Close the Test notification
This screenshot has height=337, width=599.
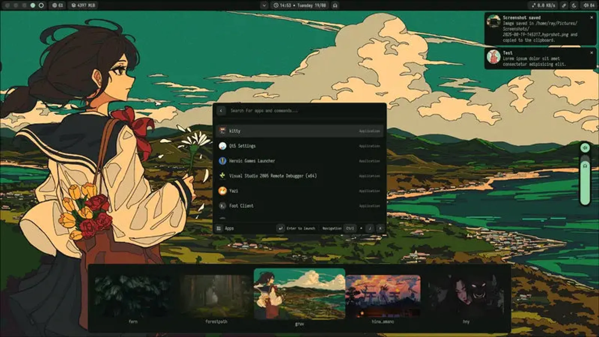[592, 53]
